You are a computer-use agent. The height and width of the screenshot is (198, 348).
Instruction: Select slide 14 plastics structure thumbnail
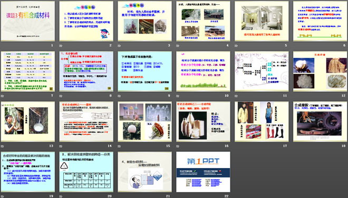(x=86, y=121)
